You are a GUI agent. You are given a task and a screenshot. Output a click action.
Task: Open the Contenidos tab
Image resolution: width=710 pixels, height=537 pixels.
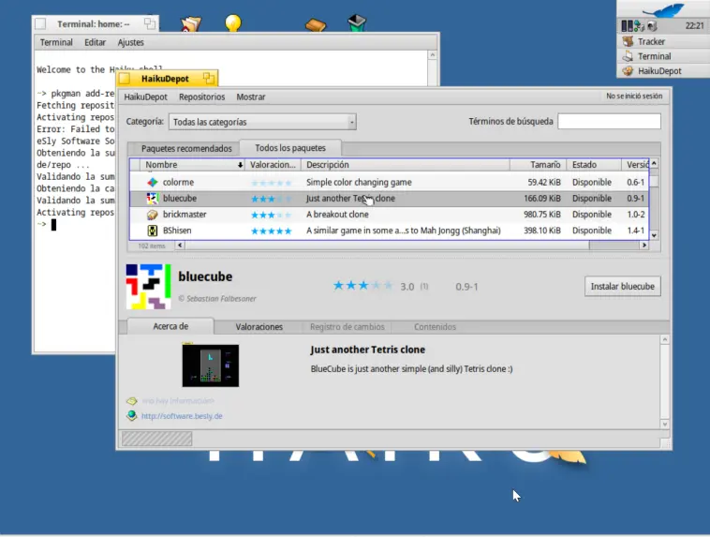435,327
